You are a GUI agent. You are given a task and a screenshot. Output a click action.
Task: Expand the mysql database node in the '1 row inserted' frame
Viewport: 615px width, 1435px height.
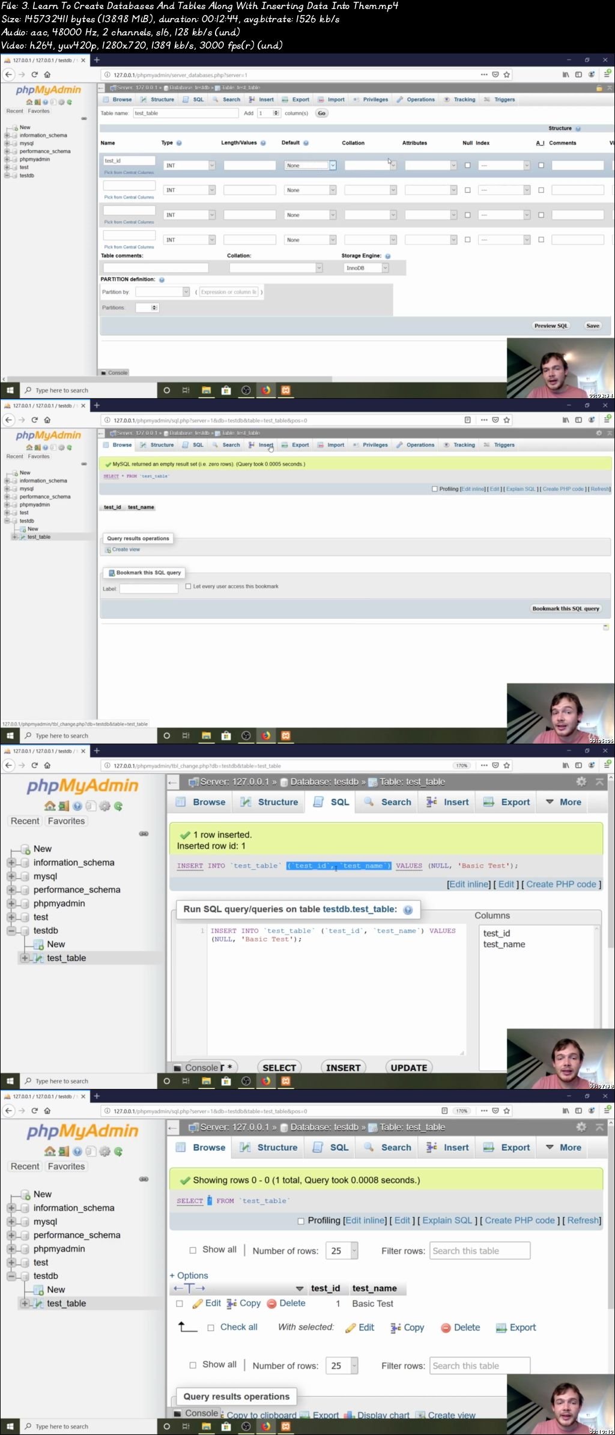click(11, 876)
